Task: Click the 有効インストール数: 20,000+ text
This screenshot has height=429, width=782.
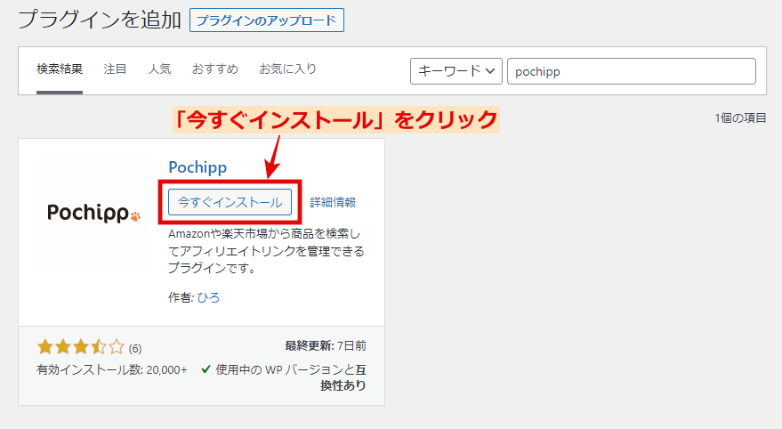Action: [112, 369]
